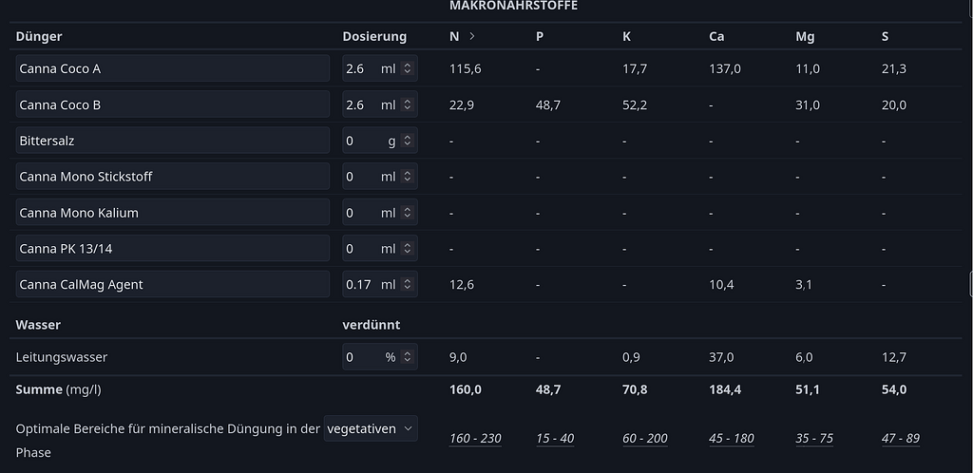The width and height of the screenshot is (973, 473).
Task: Click the Summe K value 70,8
Action: tap(635, 389)
